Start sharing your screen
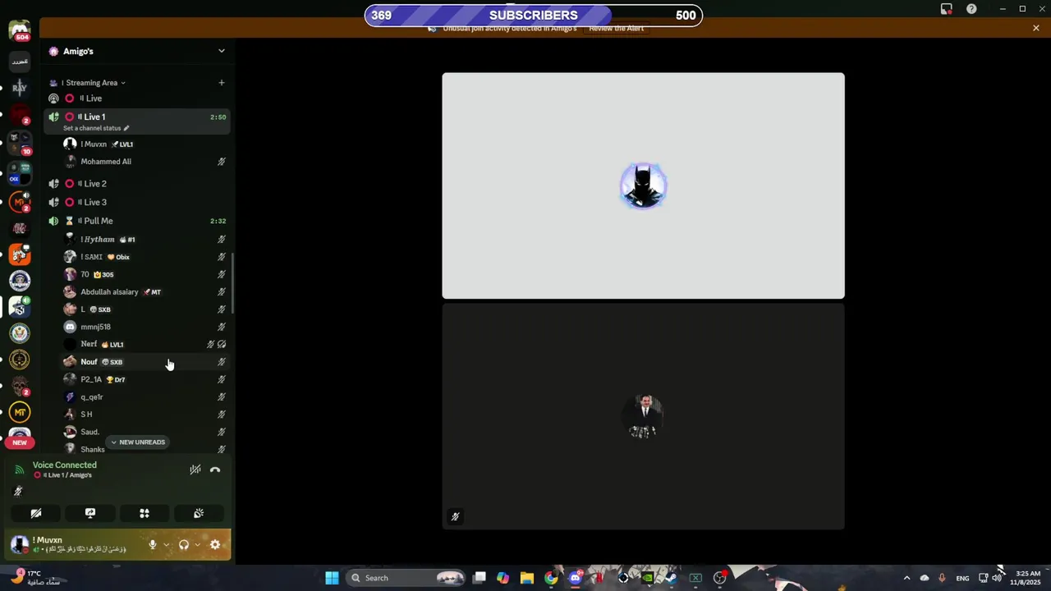This screenshot has height=591, width=1051. pyautogui.click(x=90, y=513)
